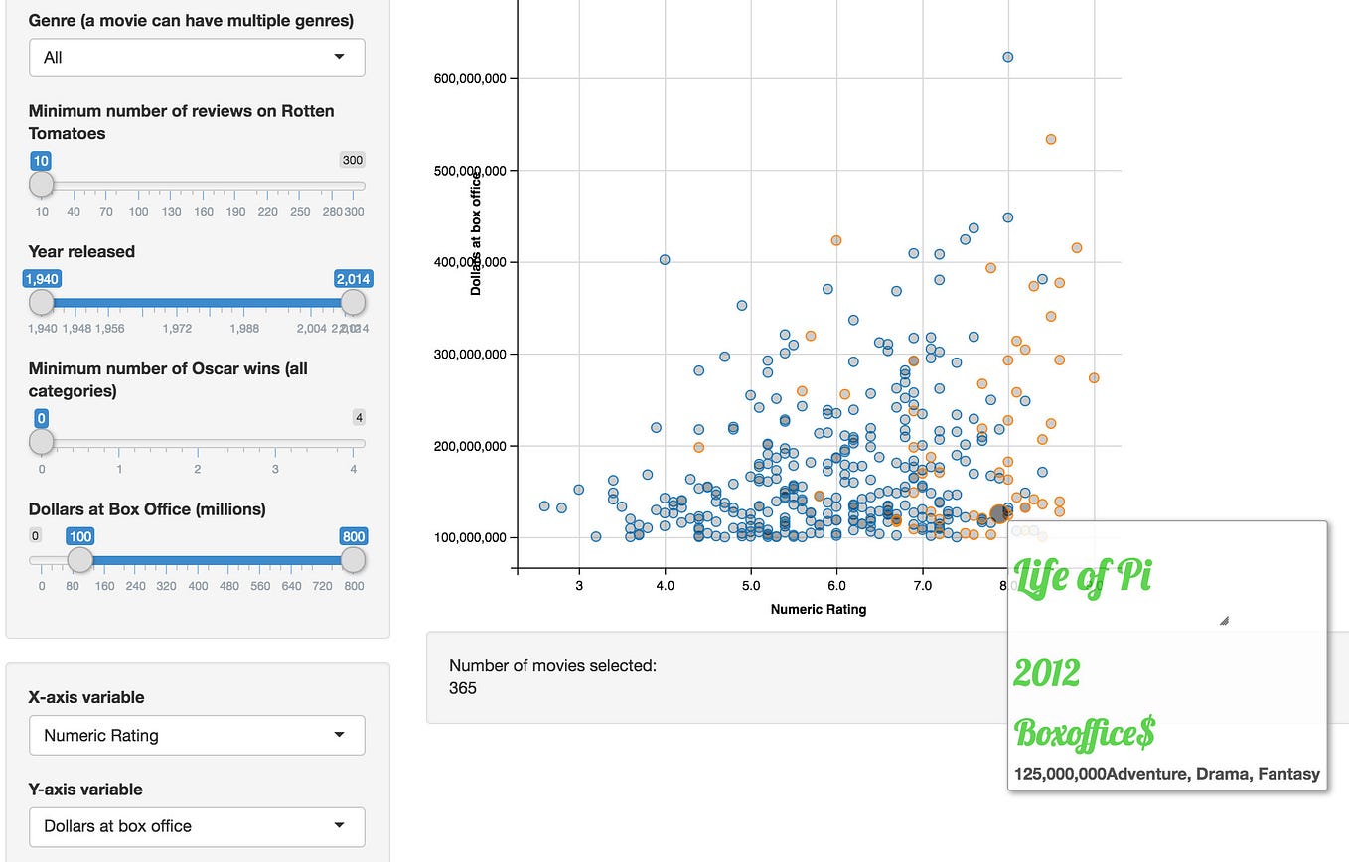Click the Box Office lower handle at 100
This screenshot has height=862, width=1349.
(78, 560)
